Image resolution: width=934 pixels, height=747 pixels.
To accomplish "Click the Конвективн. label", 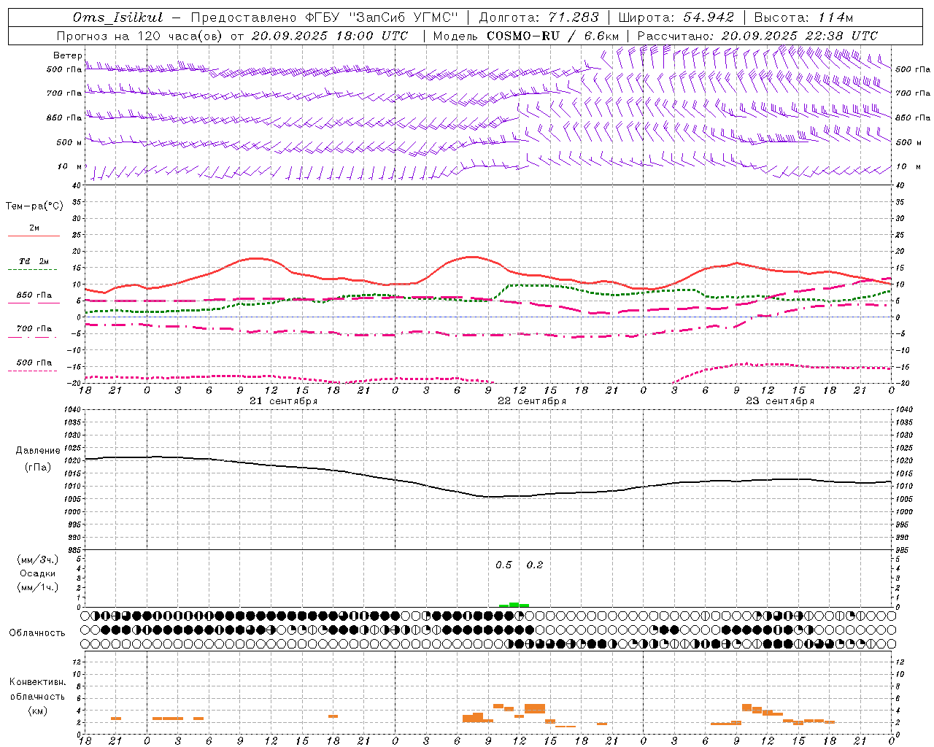I will point(37,682).
